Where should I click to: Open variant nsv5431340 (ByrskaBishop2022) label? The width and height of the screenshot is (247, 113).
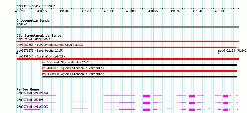point(41,56)
